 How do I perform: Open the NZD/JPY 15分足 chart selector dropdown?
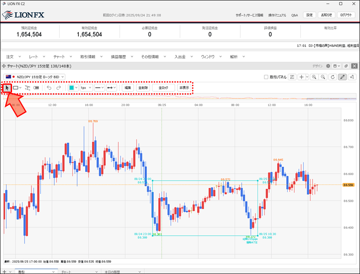(x=38, y=77)
